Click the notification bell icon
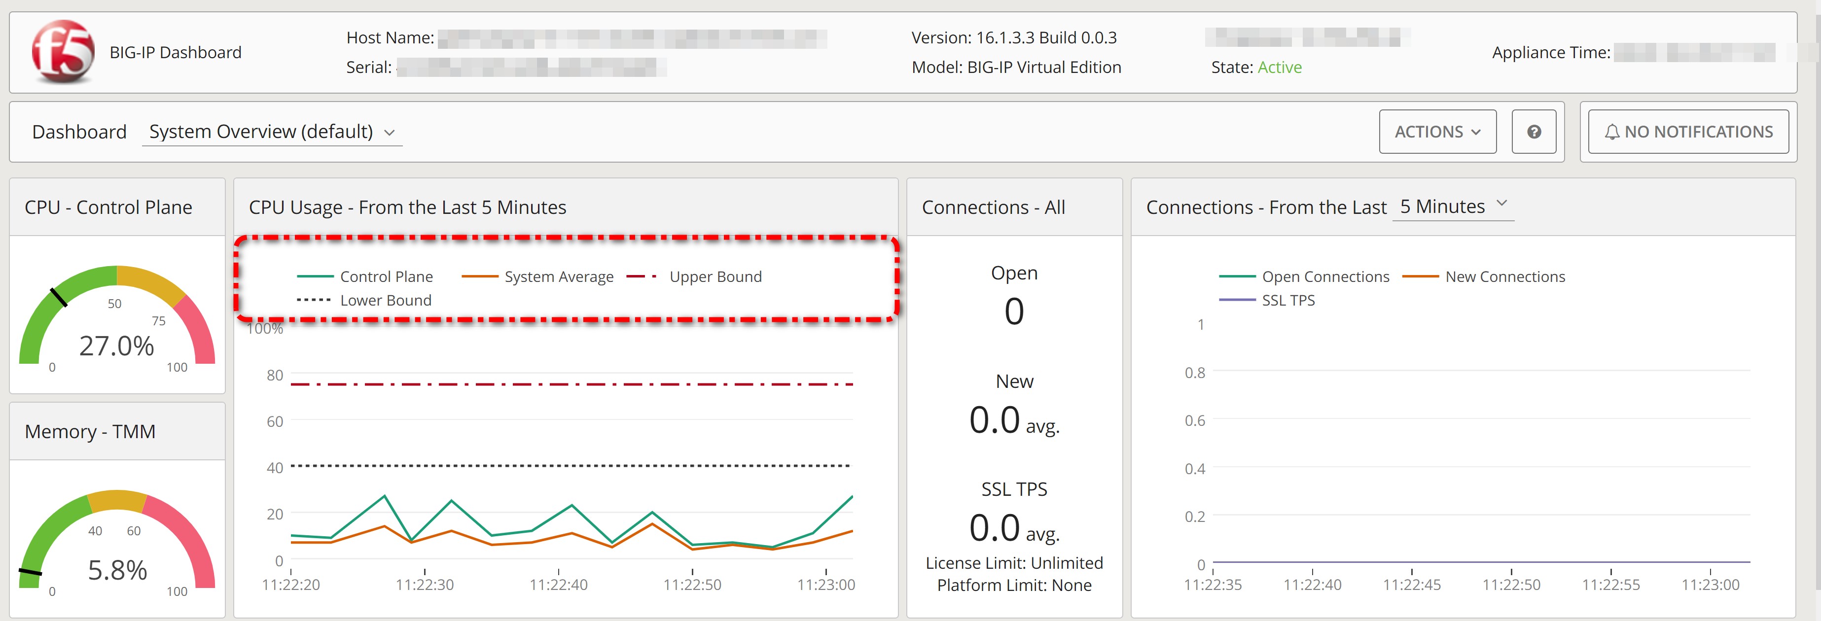Viewport: 1821px width, 621px height. [1614, 131]
